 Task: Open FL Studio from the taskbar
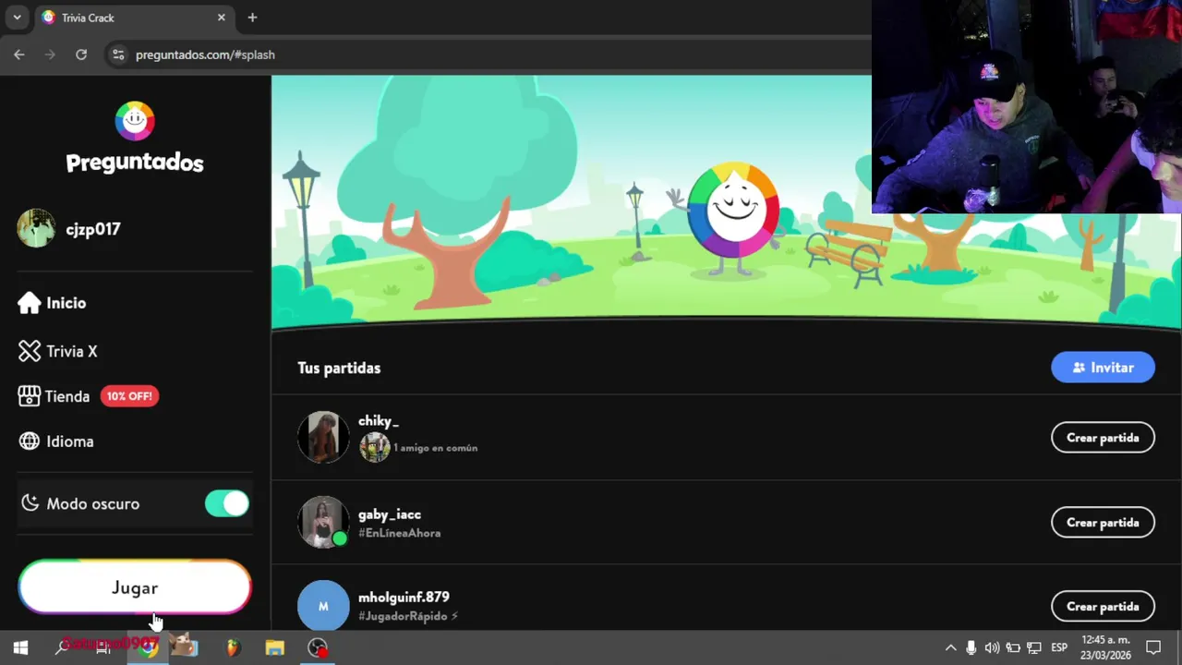coord(233,647)
